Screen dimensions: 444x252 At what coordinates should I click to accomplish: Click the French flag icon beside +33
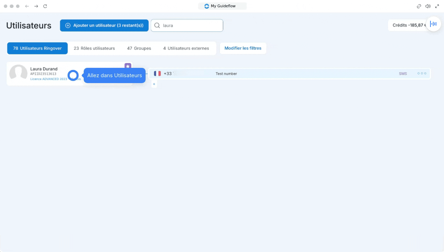click(x=157, y=74)
